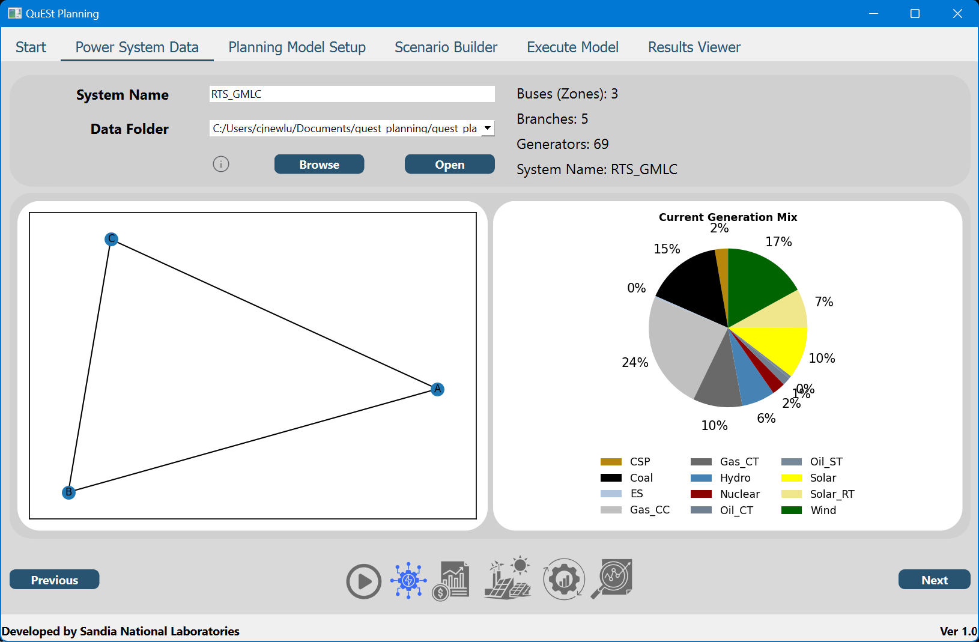
Task: Select the Power System Data tab
Action: pyautogui.click(x=137, y=47)
